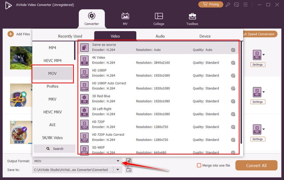The height and width of the screenshot is (180, 284).
Task: Expand the Output Format dropdown
Action: [x=118, y=161]
